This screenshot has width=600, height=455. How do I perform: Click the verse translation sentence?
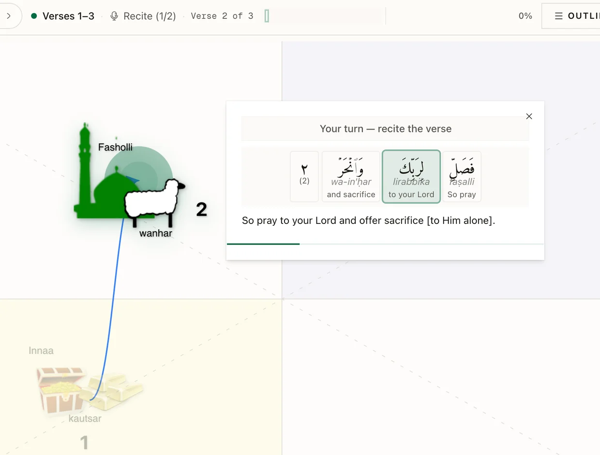pos(369,221)
